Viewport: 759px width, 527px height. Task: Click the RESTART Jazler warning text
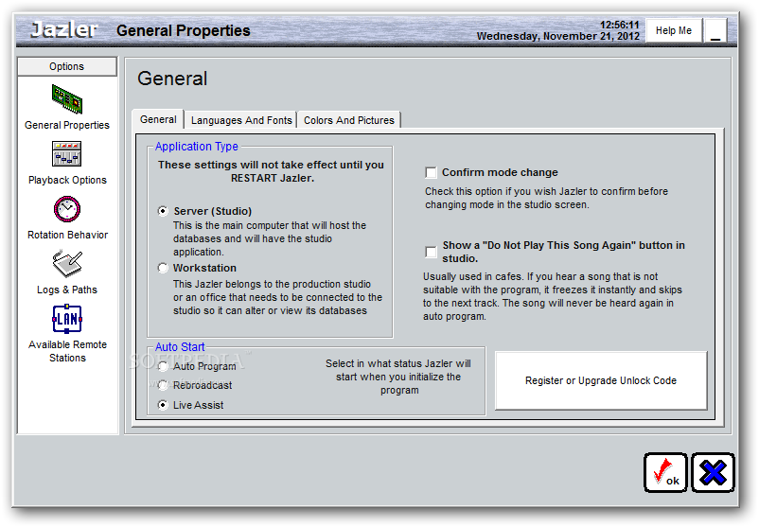click(x=271, y=171)
